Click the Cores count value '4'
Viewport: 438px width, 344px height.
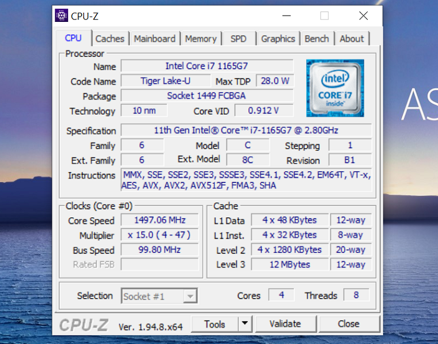pos(281,295)
